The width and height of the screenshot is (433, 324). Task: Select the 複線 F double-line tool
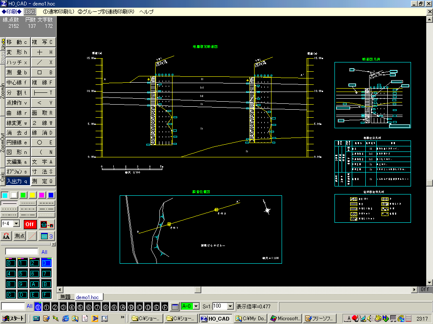click(43, 83)
